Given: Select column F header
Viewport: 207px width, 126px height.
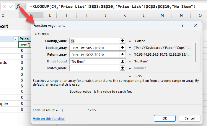Looking at the screenshot, I should 67,15.
